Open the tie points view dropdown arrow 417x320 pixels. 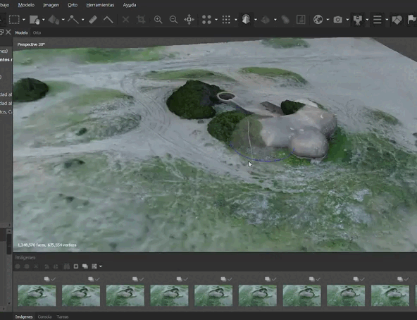tap(216, 20)
